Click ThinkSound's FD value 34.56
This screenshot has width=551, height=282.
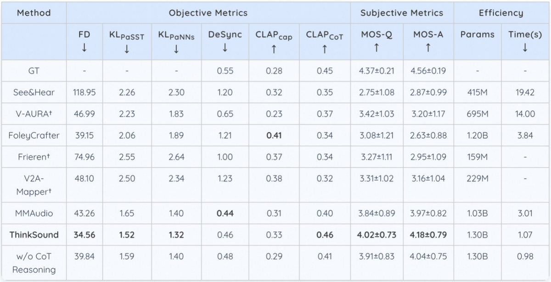(84, 235)
